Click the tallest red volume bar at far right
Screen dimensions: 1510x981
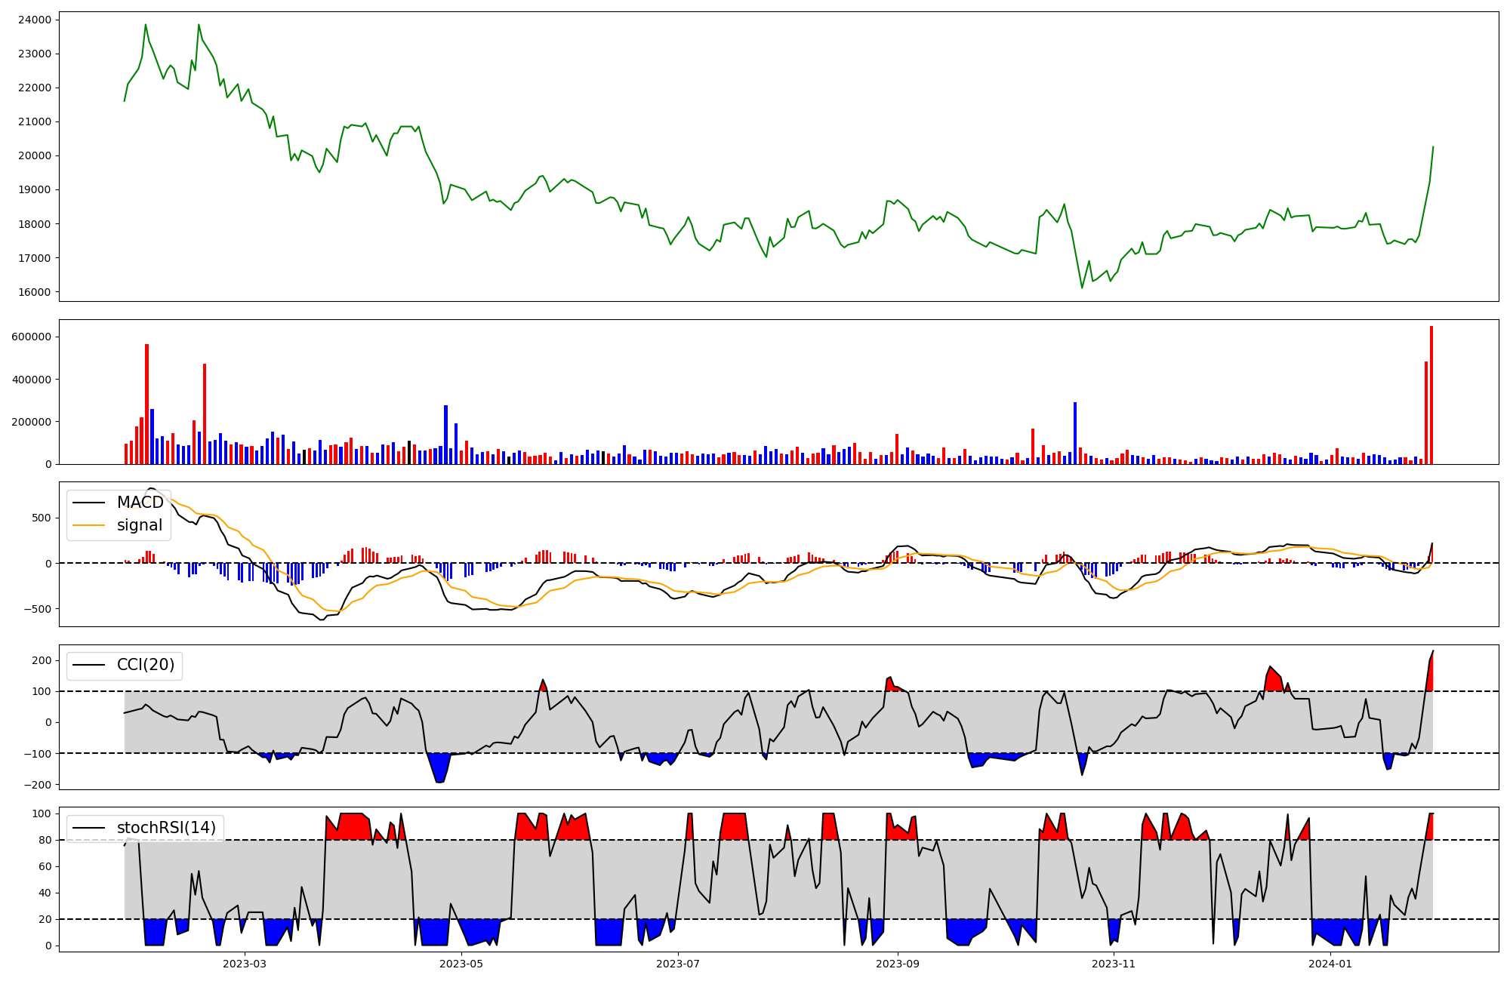pos(1431,396)
